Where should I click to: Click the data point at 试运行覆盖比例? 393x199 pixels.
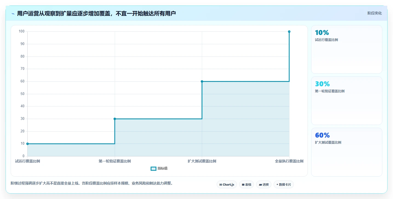[x=27, y=144]
